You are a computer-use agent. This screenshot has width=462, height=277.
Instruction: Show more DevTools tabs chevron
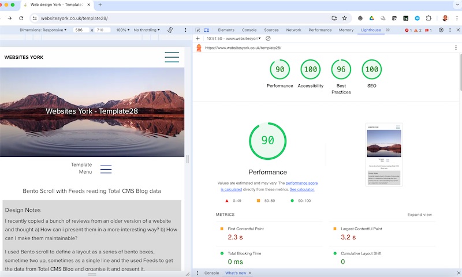[x=388, y=30]
